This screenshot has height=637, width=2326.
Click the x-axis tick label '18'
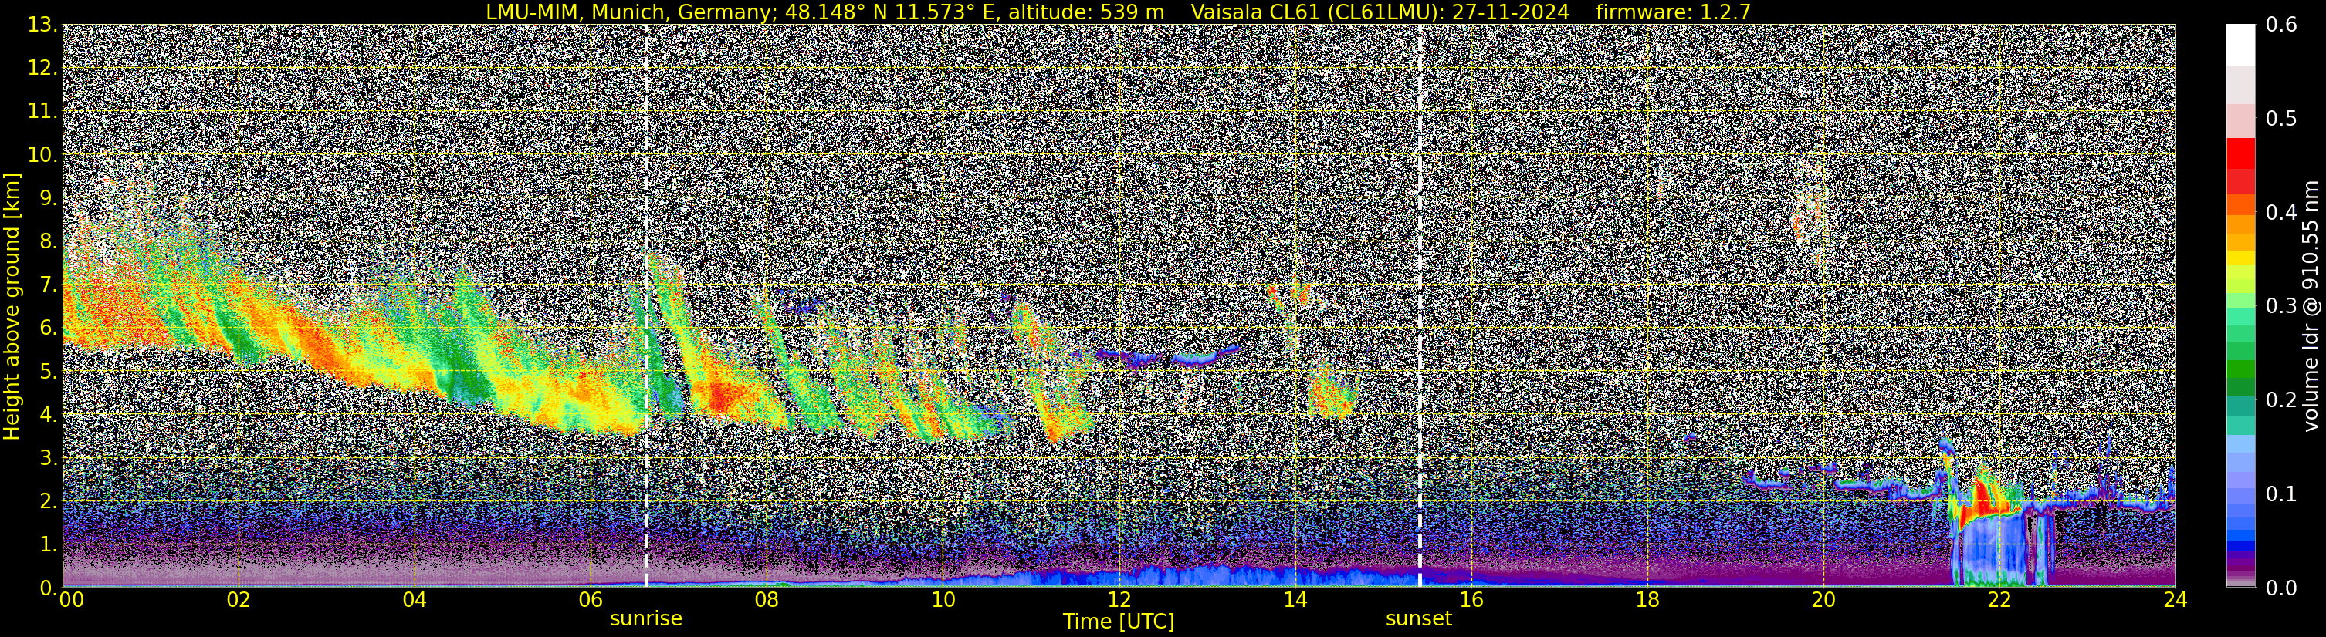pos(1647,599)
